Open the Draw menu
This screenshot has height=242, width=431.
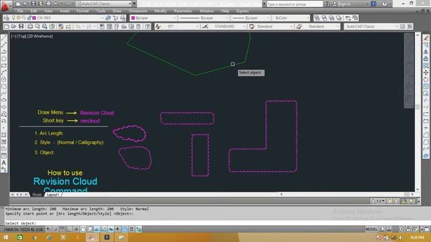(117, 11)
